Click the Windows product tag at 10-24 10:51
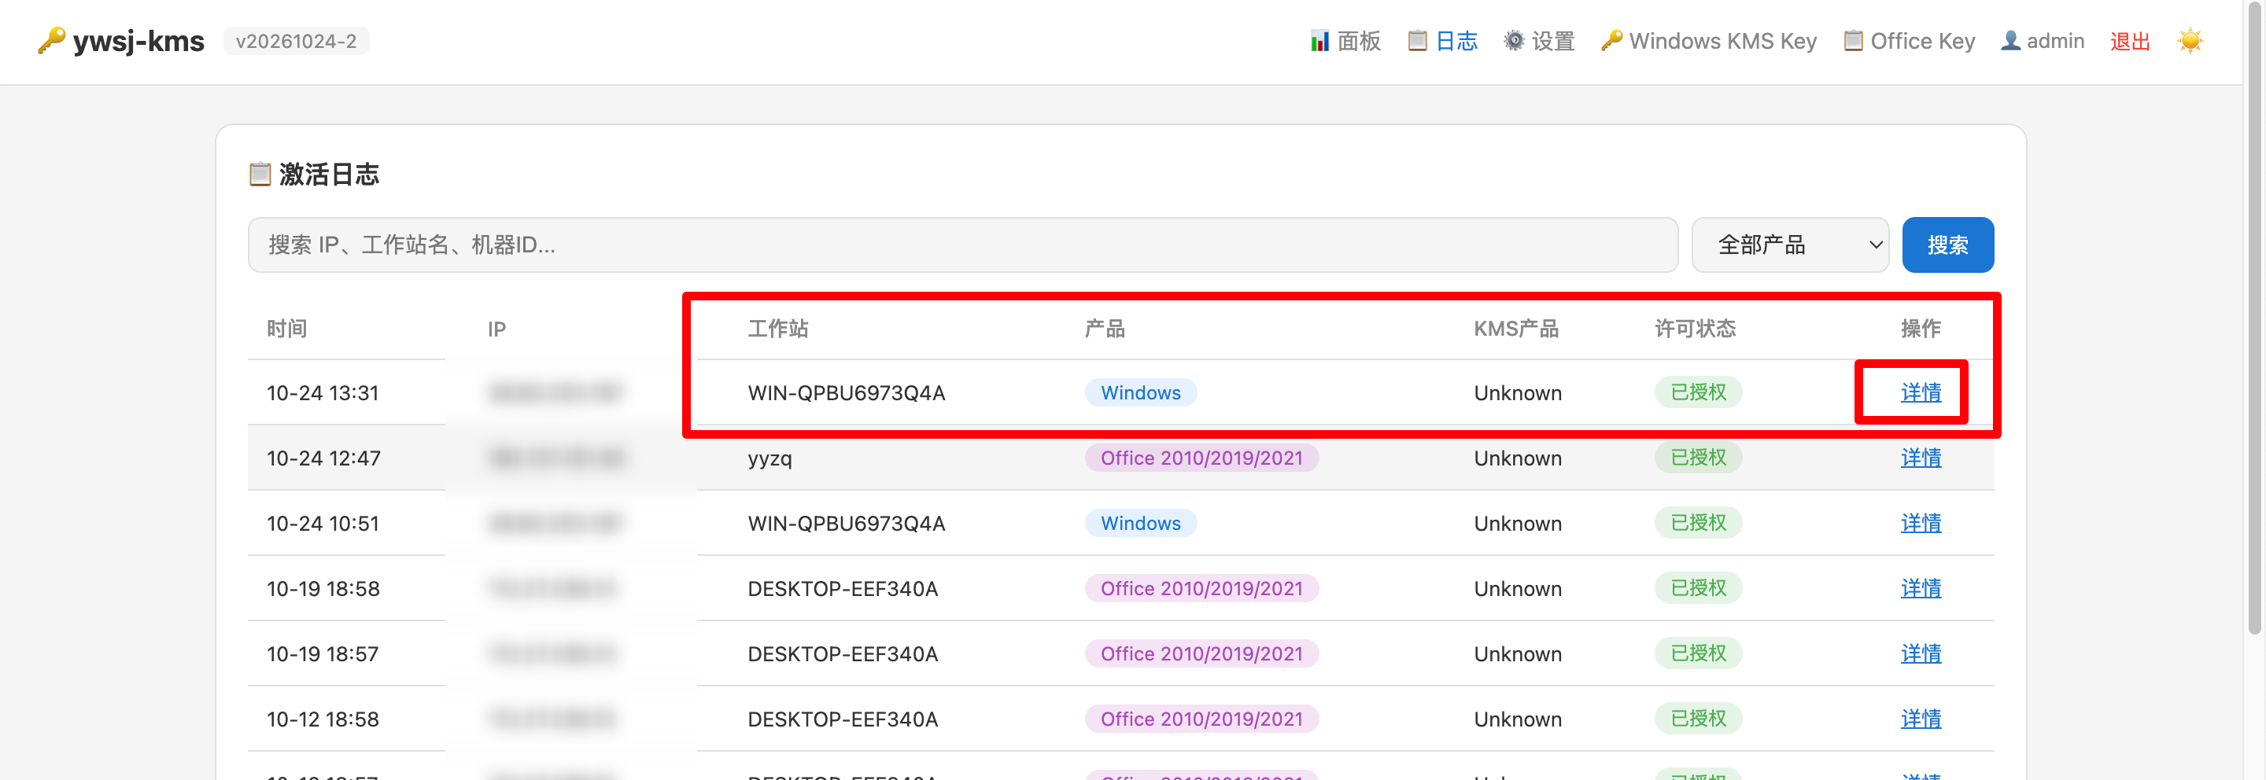2266x780 pixels. pyautogui.click(x=1140, y=523)
